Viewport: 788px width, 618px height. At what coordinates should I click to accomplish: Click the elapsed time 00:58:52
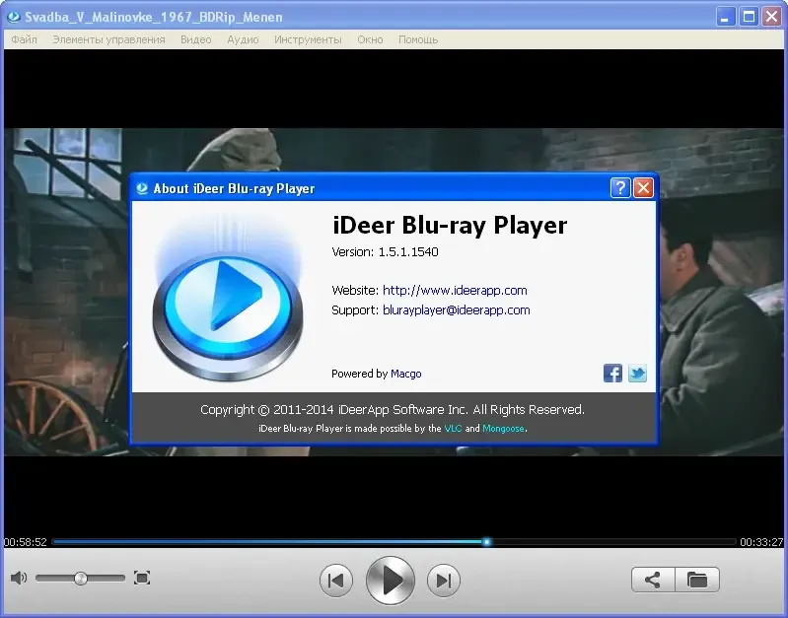coord(25,542)
